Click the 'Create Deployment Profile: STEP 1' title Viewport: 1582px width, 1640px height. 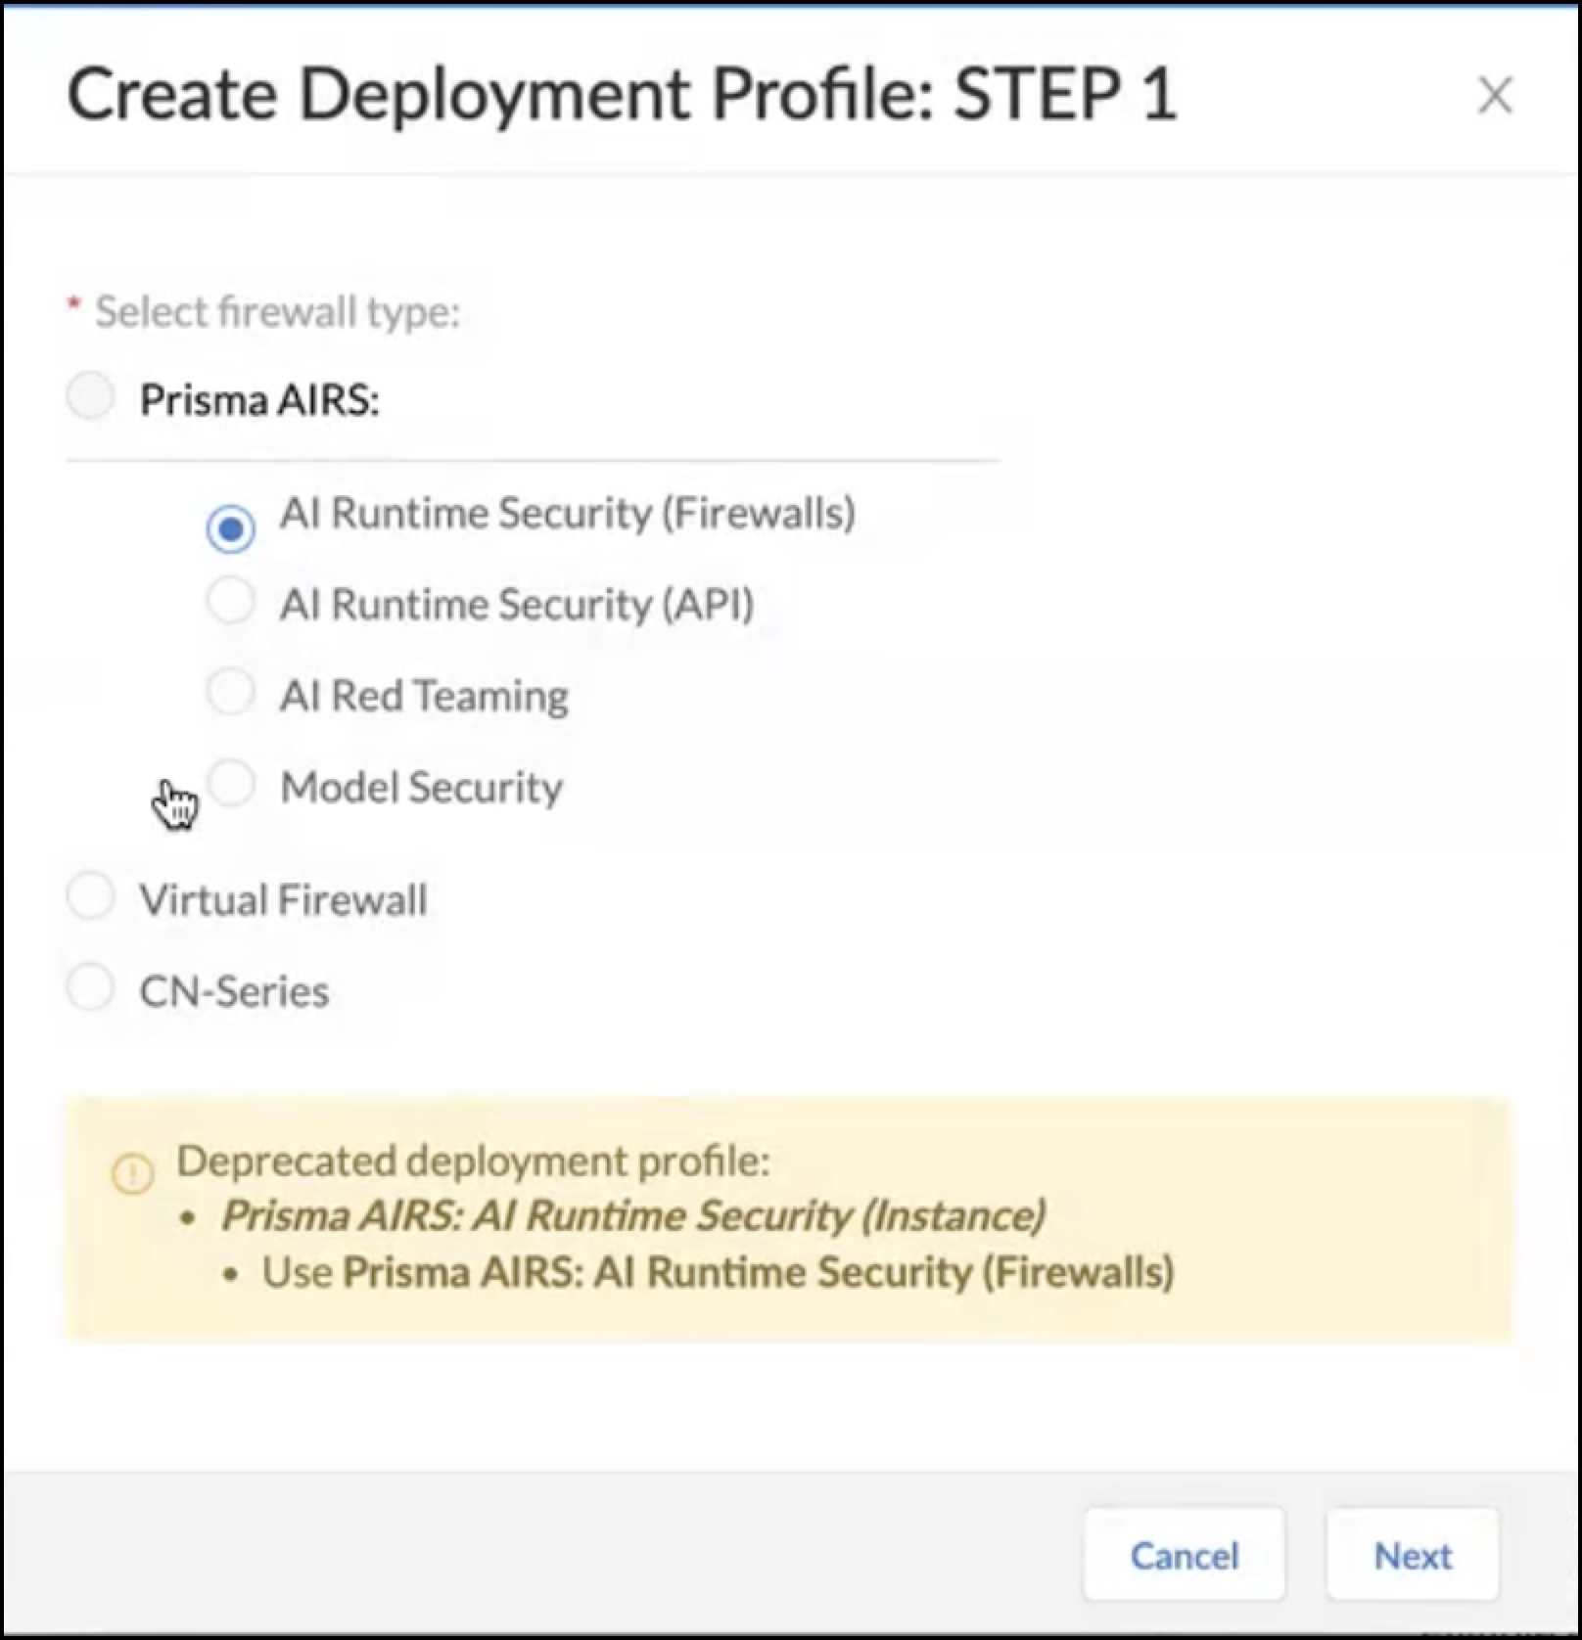click(622, 95)
